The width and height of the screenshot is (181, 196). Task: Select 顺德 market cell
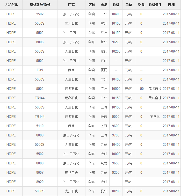coord(104,117)
